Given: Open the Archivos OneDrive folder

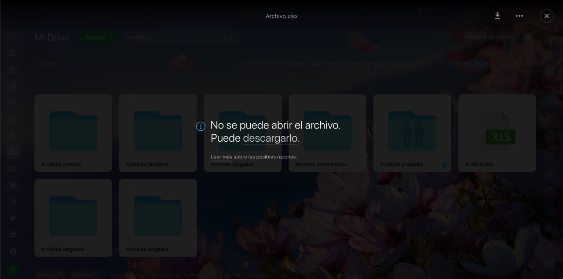Looking at the screenshot, I should (158, 133).
